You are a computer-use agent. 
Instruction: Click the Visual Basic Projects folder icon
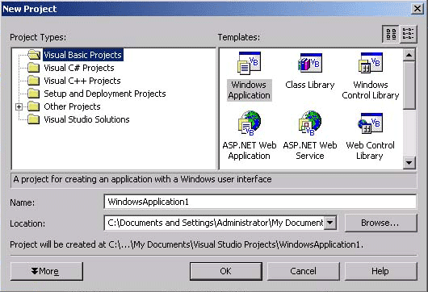[34, 55]
